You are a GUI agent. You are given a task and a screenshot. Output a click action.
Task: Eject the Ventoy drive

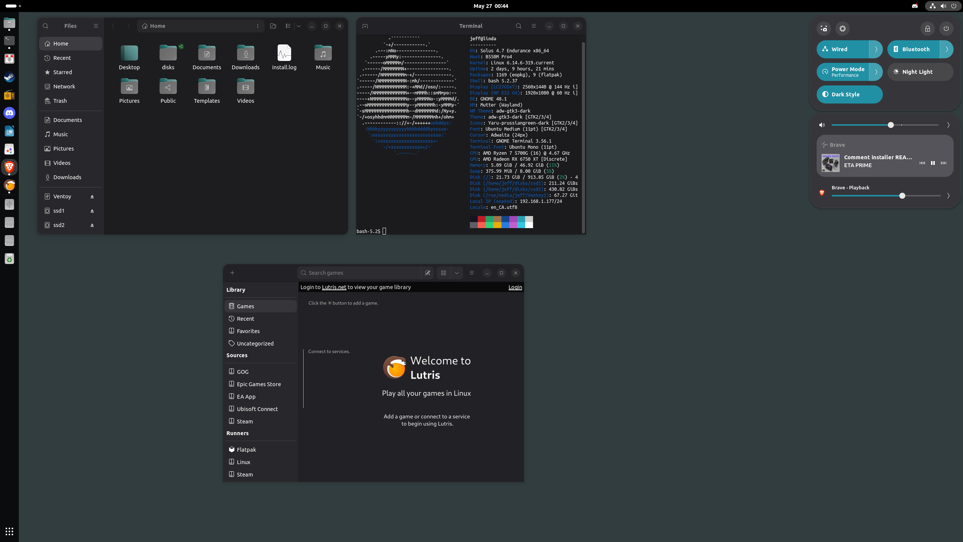[92, 196]
